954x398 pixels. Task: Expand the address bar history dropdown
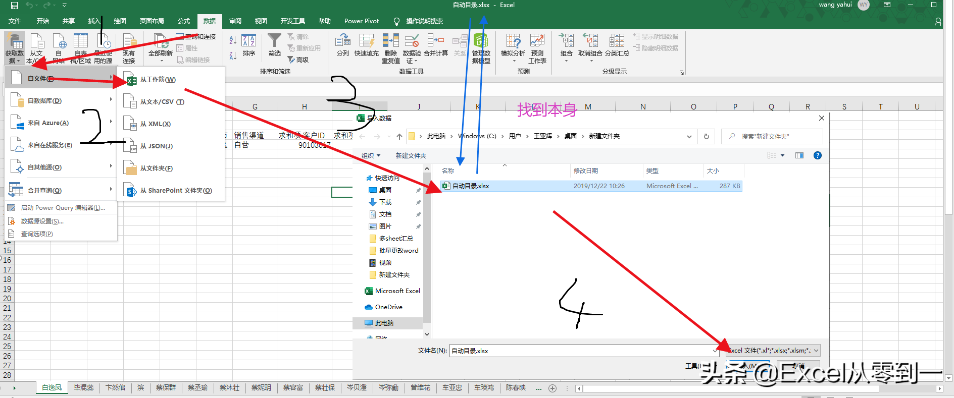[689, 136]
